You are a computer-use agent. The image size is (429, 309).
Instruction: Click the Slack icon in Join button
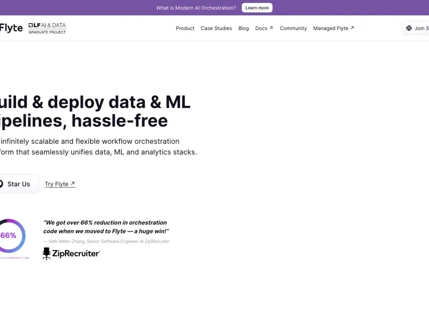pyautogui.click(x=409, y=28)
